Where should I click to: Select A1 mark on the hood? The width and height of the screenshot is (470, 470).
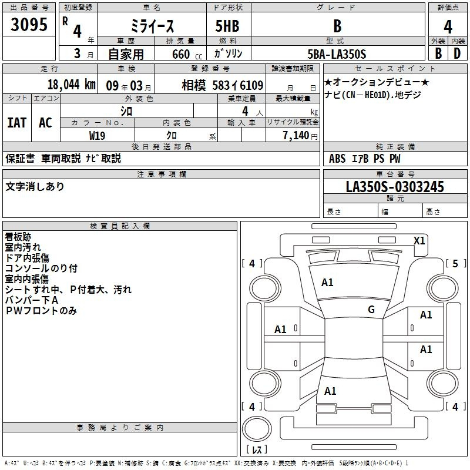[327, 283]
